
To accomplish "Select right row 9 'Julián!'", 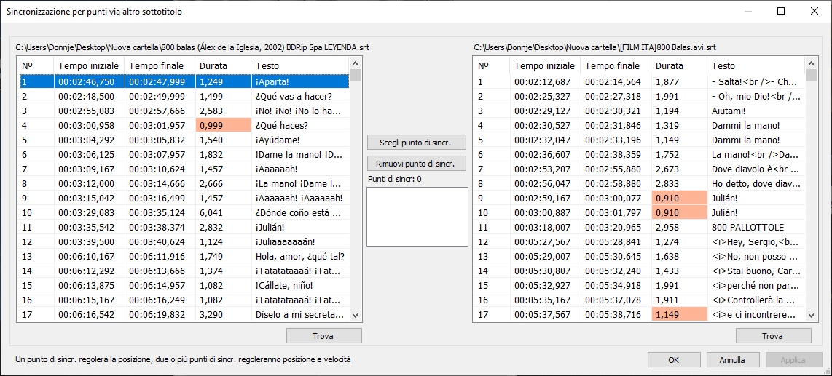I will point(640,199).
